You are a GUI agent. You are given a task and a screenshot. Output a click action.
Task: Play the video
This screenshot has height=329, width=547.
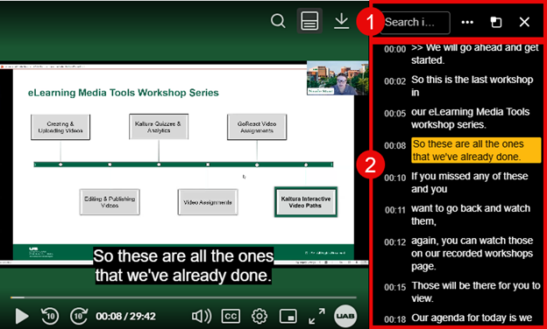tap(22, 316)
